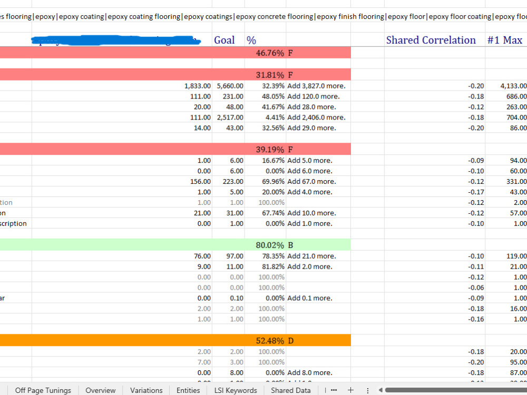The height and width of the screenshot is (395, 527).
Task: Select the 'Shared Correlation' header cell
Action: (x=435, y=40)
